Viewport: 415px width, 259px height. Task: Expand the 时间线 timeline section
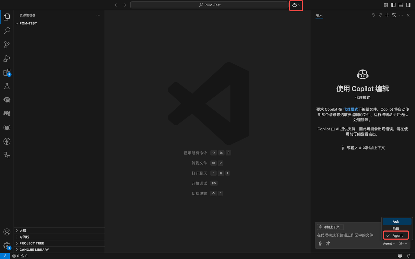(59, 237)
